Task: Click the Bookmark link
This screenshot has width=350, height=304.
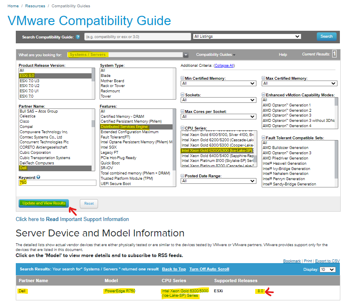Action: [292, 261]
